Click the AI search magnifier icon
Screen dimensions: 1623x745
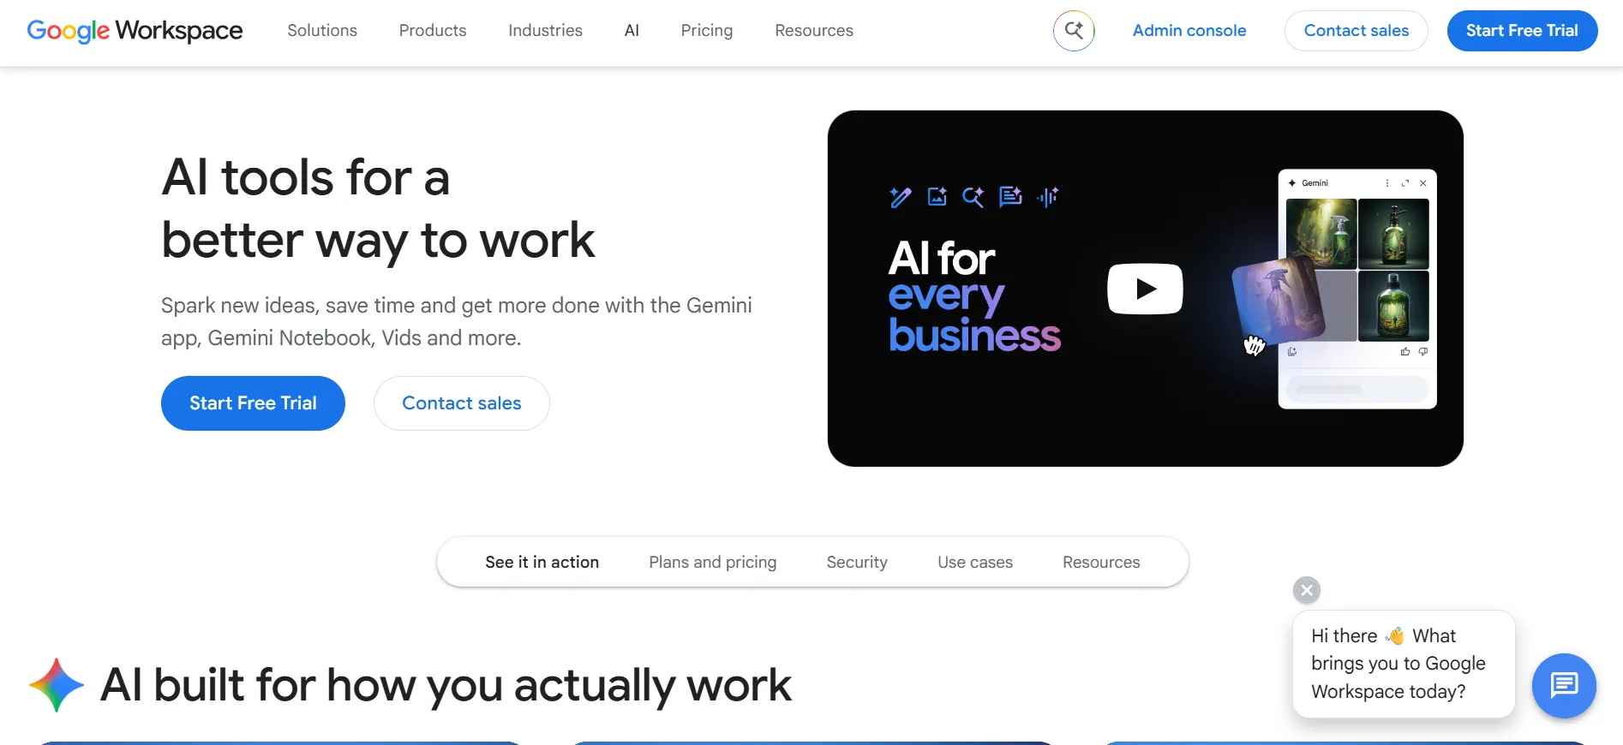pos(1074,31)
